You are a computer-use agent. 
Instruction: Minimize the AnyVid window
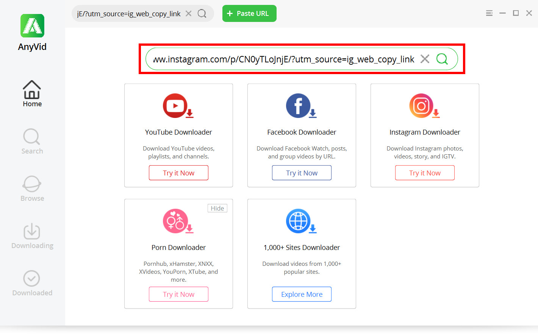point(502,13)
